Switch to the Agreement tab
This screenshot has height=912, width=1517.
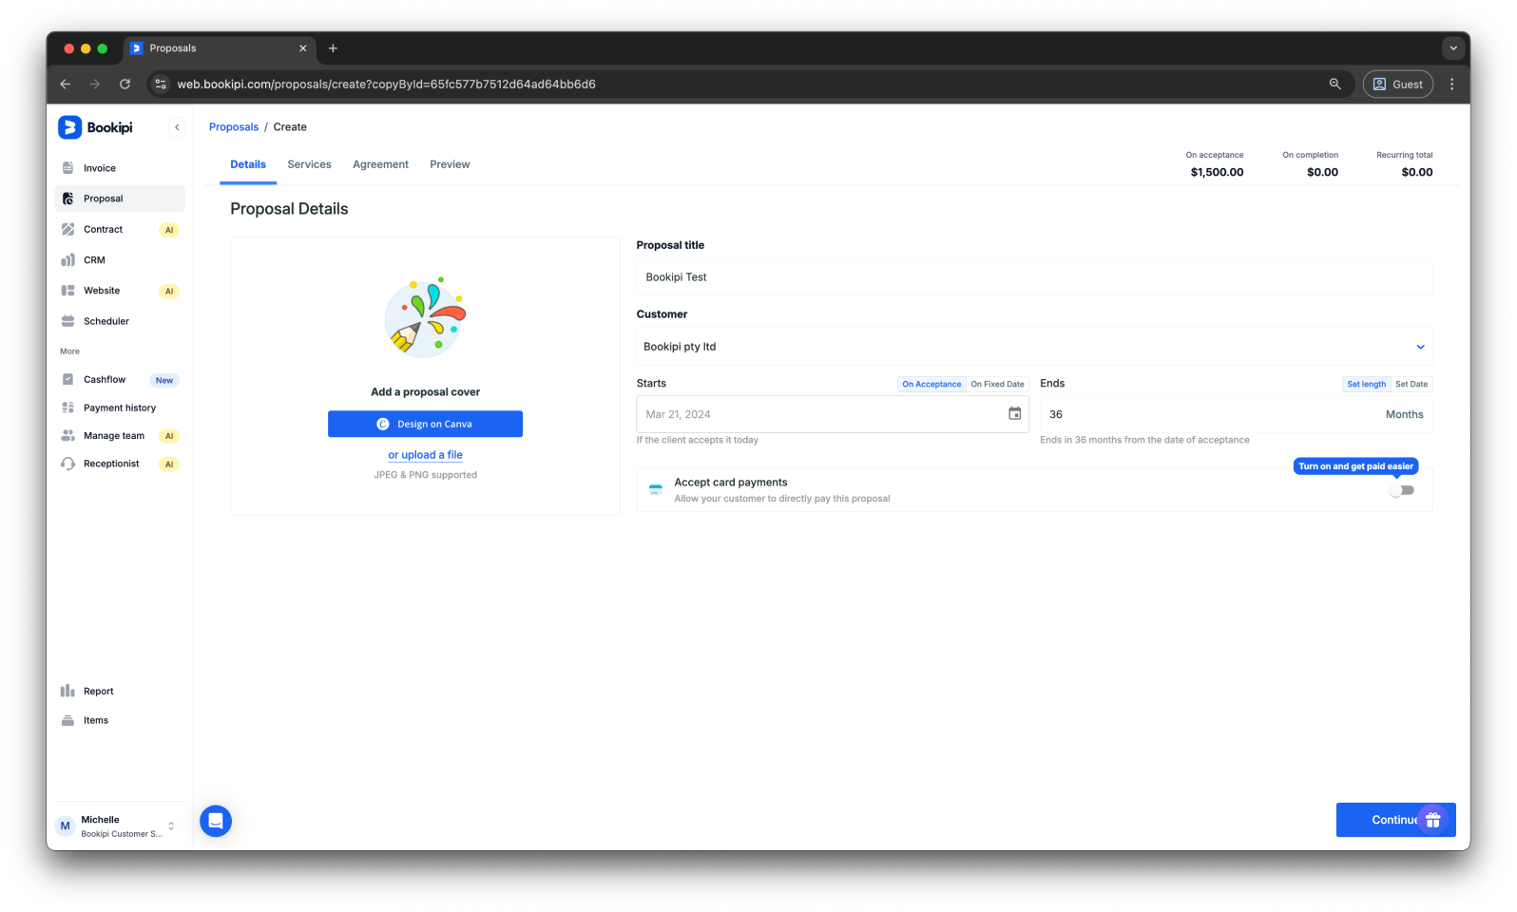[x=380, y=164]
